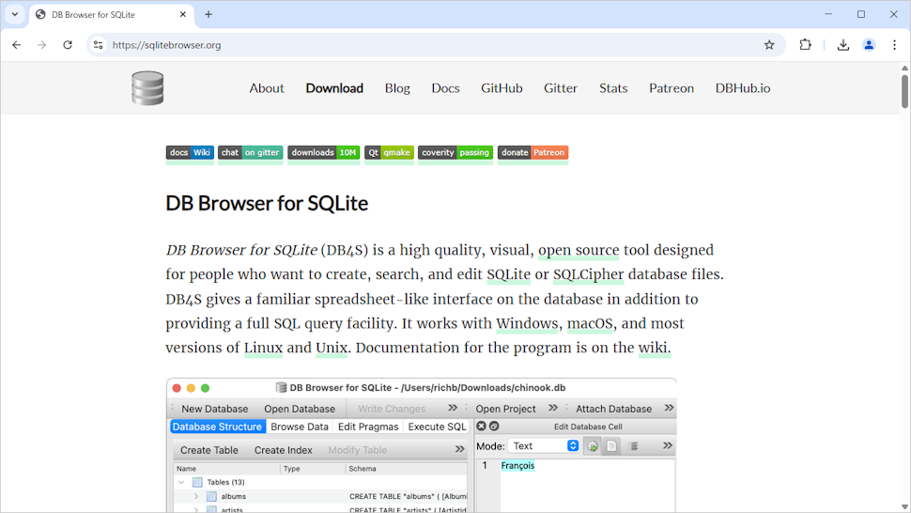Click the page vertical scrollbar thumb
Screen dimensions: 911x513
pyautogui.click(x=904, y=91)
